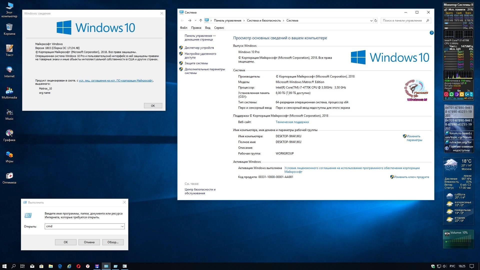Screen dimensions: 480x270
Task: Click OK in Windows: сведения dialog
Action: (x=153, y=106)
